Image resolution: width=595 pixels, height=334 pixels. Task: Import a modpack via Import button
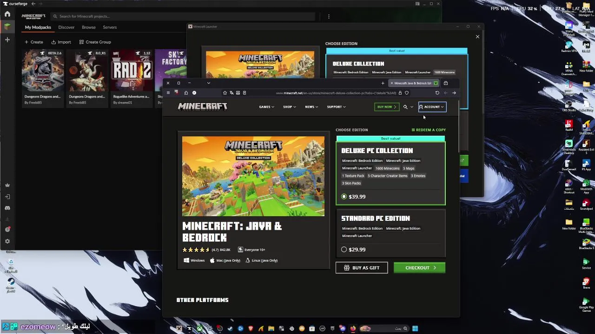61,42
